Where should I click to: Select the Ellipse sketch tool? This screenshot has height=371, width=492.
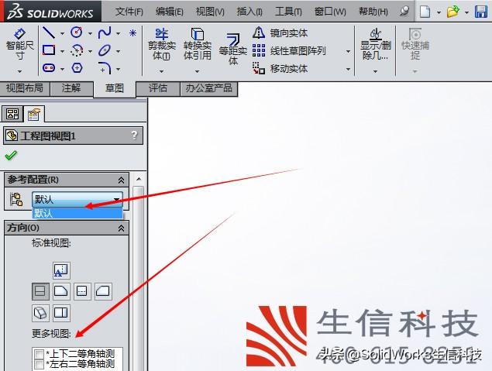tap(105, 50)
